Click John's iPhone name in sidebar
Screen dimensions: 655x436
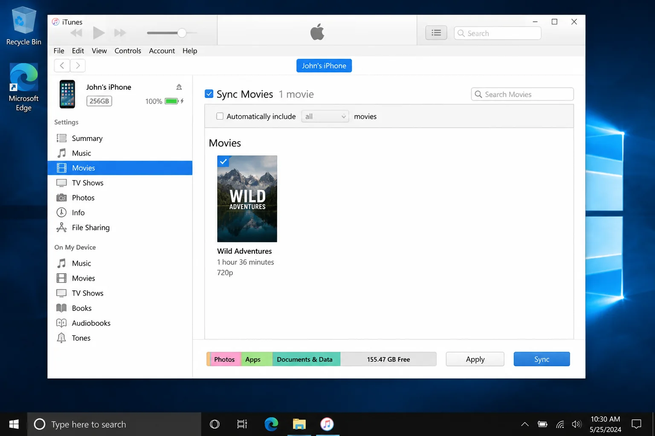[x=109, y=87]
